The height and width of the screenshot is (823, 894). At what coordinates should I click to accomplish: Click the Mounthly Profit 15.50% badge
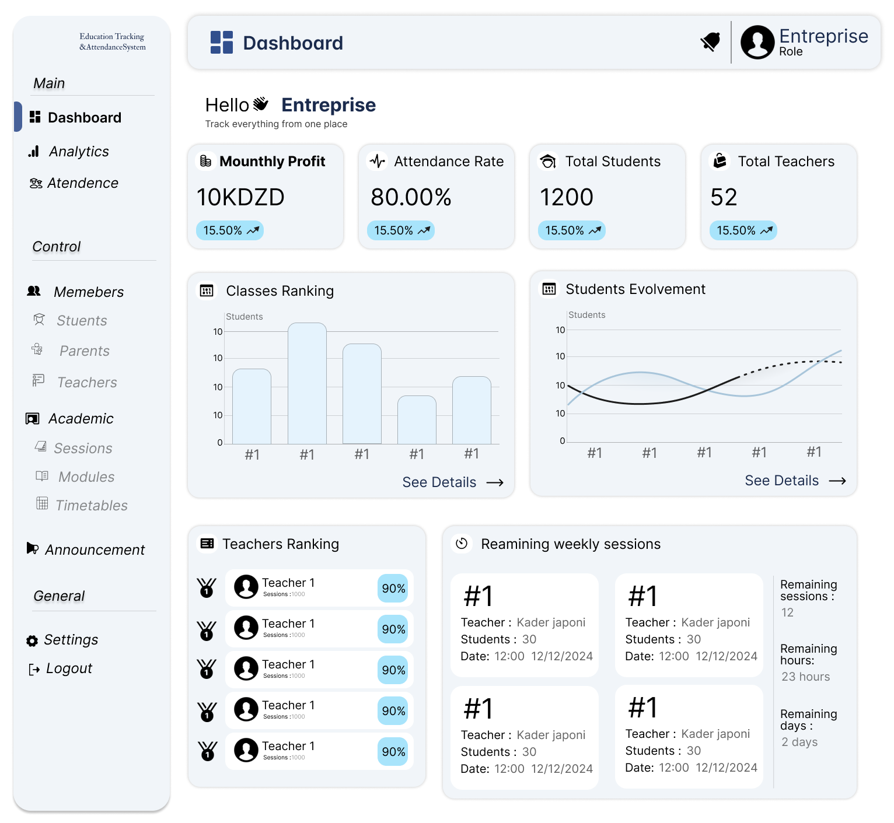(230, 230)
